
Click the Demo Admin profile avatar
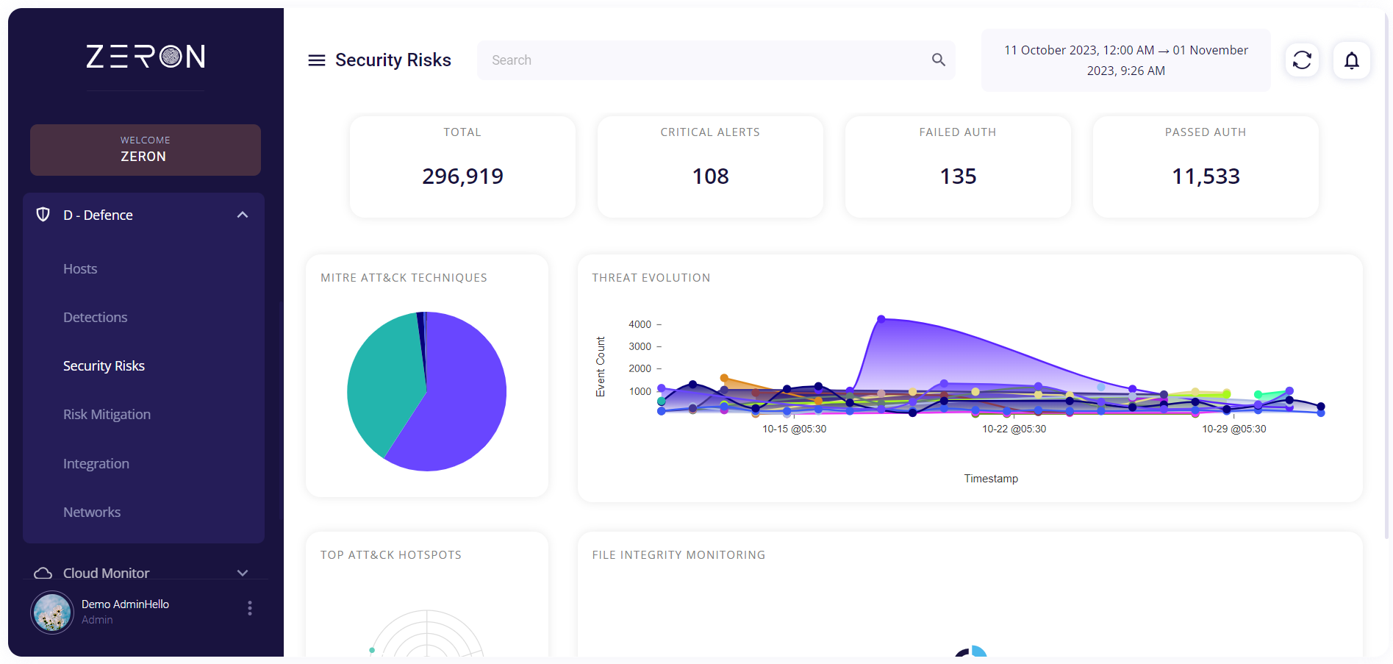pos(52,612)
